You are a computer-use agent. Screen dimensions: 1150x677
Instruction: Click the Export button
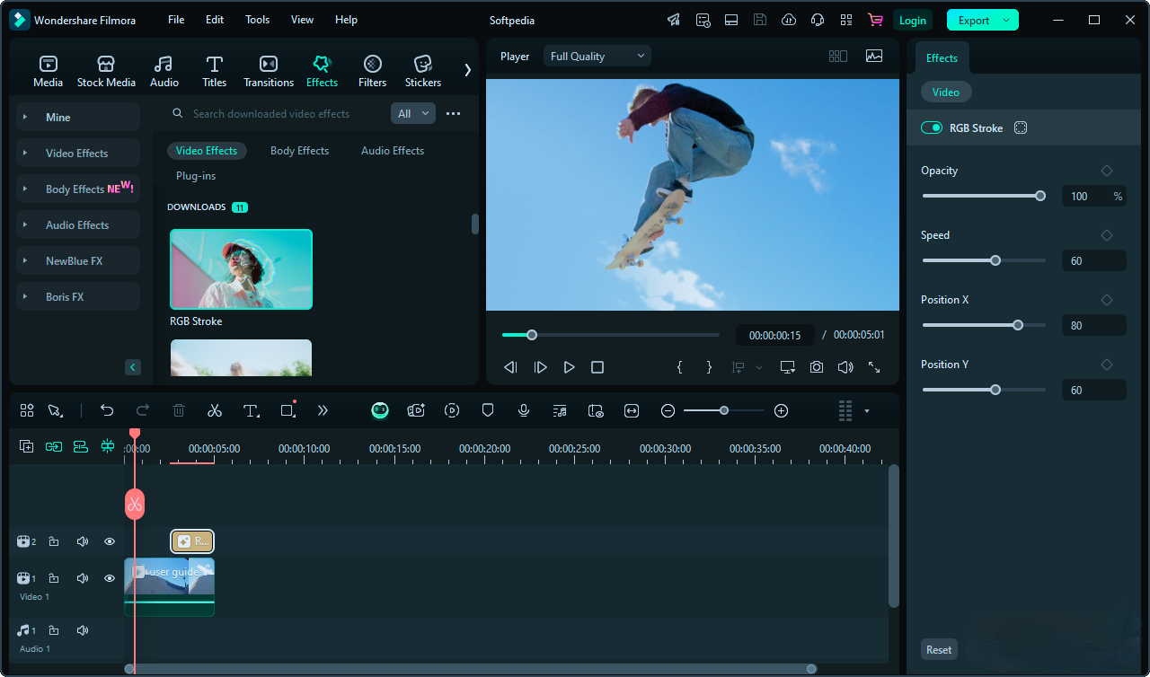pyautogui.click(x=973, y=21)
